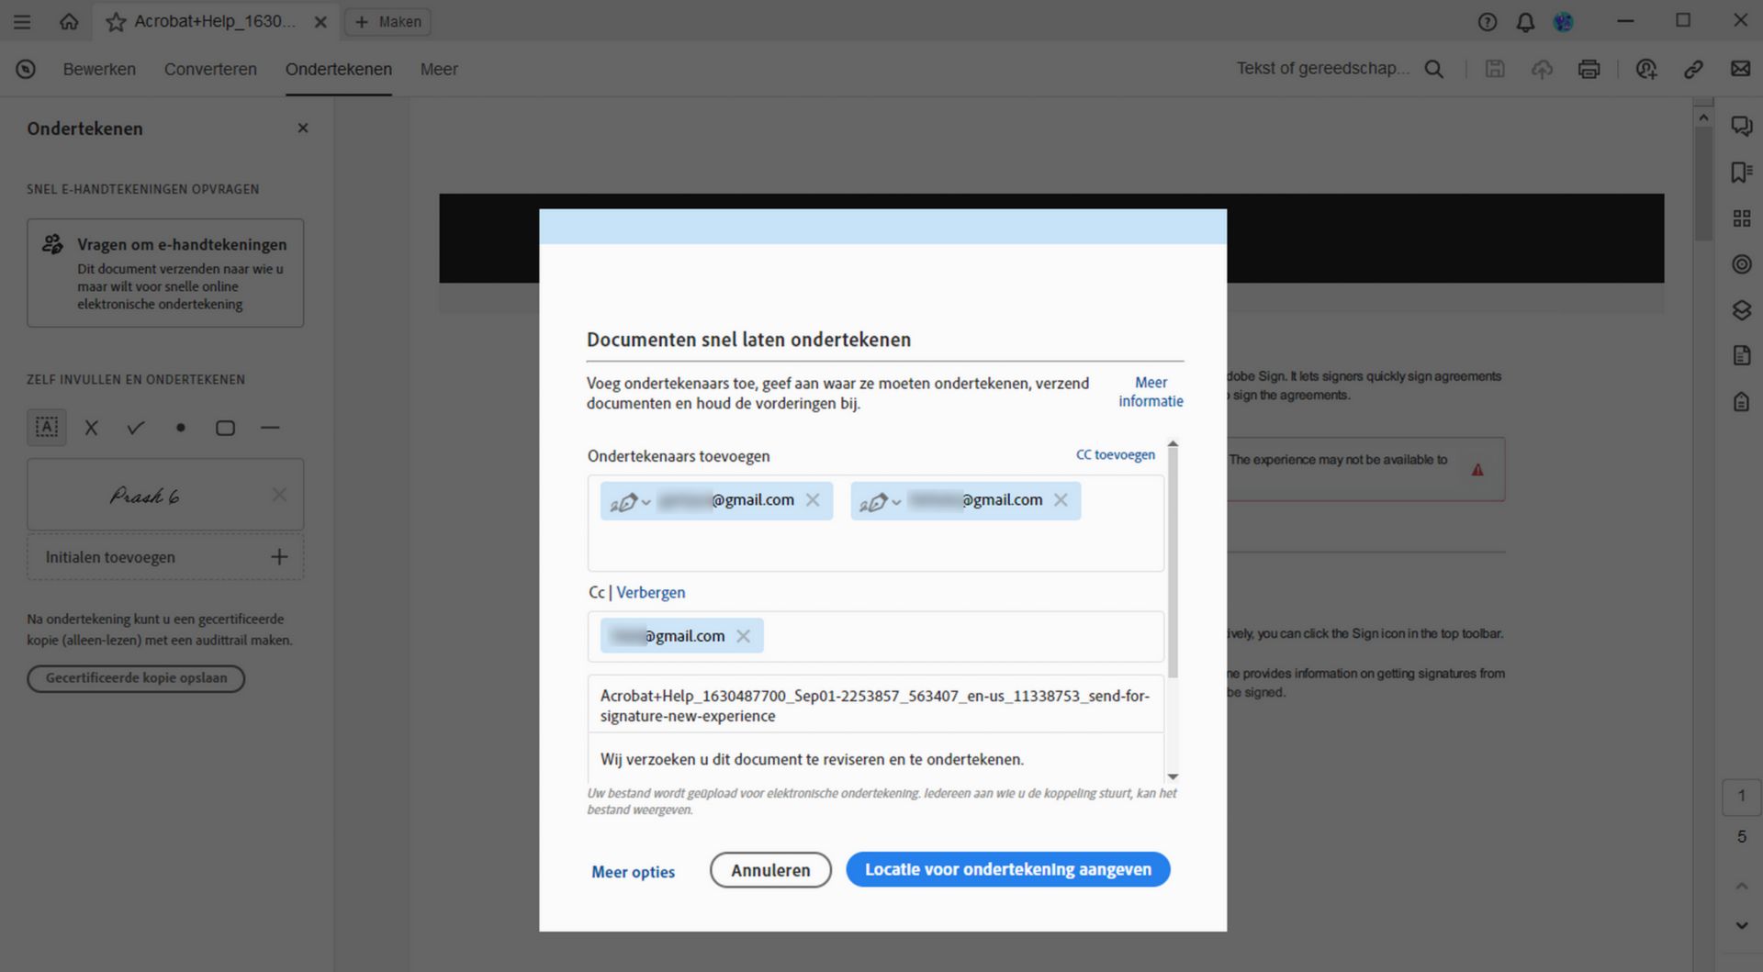Hide the Cc field via Verbergen

pos(650,592)
